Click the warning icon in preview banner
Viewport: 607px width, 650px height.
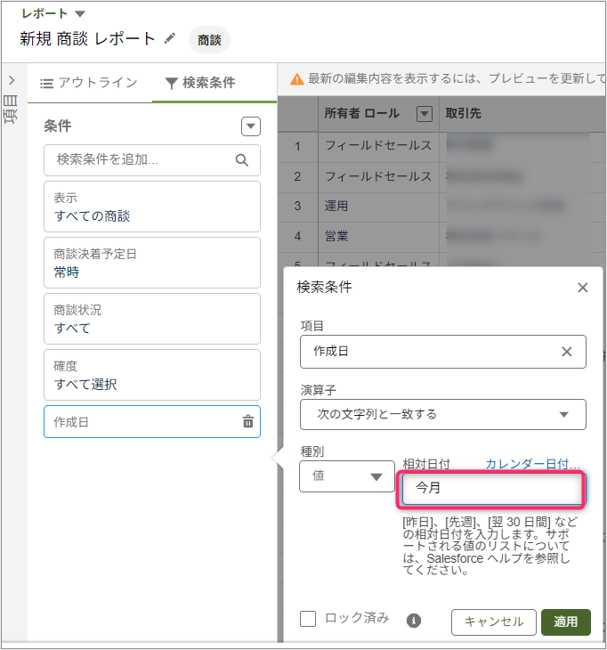297,81
